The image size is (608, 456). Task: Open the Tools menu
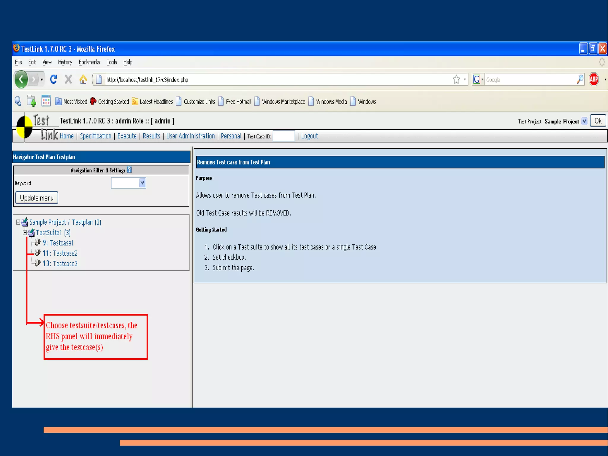pos(112,62)
